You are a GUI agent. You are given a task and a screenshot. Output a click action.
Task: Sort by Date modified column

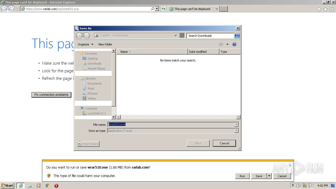(x=203, y=52)
